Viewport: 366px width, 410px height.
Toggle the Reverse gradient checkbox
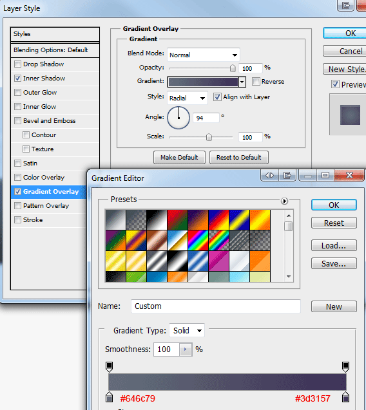pyautogui.click(x=256, y=81)
